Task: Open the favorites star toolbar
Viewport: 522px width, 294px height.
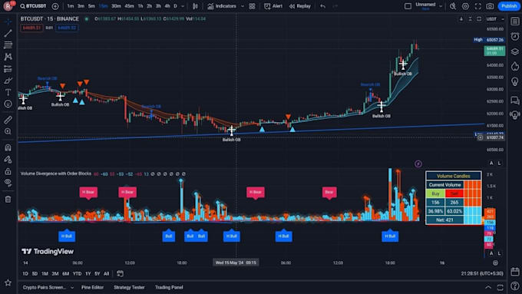Action: [x=8, y=282]
